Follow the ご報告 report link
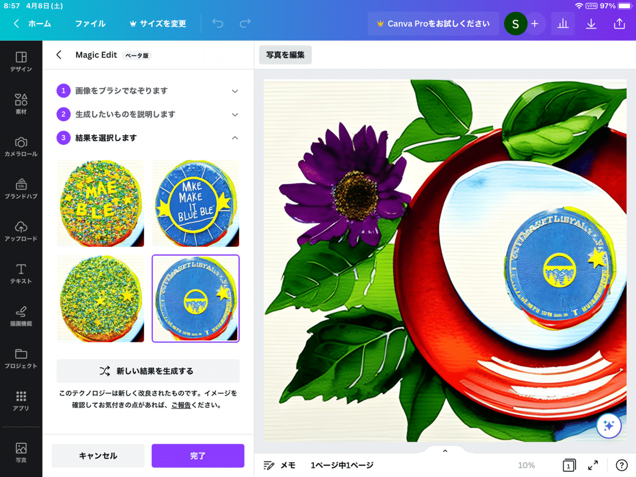Image resolution: width=636 pixels, height=477 pixels. [x=181, y=405]
